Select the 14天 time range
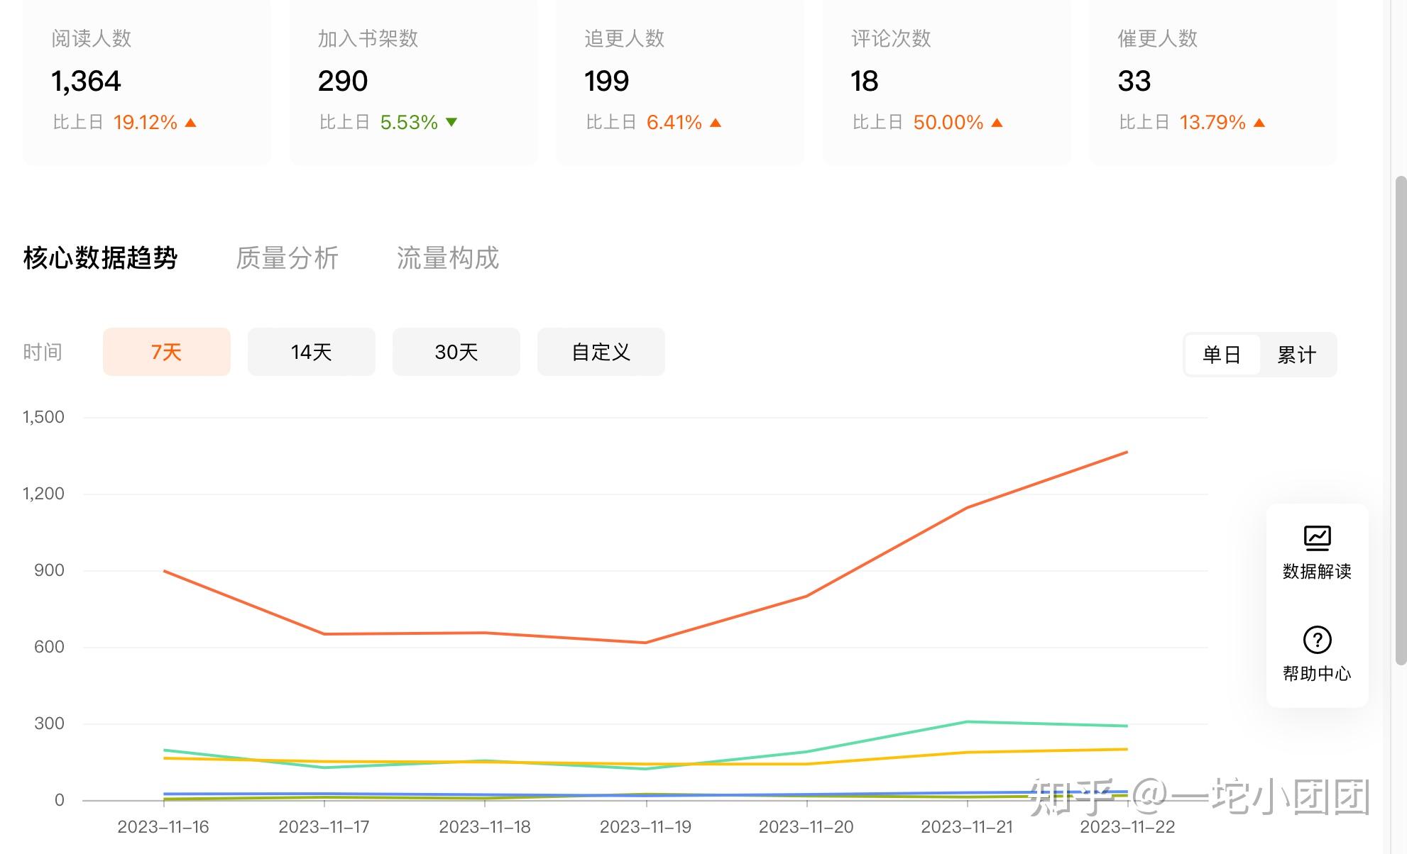This screenshot has height=854, width=1407. point(312,352)
